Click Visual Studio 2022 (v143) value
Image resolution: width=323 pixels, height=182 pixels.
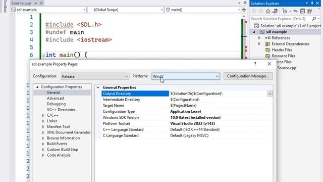pos(192,123)
